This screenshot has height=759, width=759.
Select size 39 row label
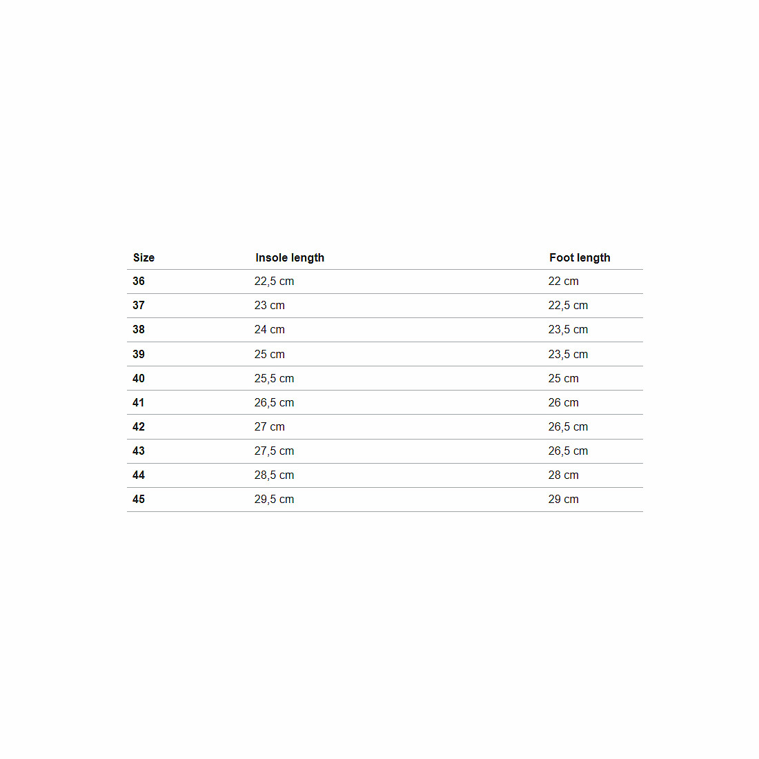pyautogui.click(x=139, y=355)
